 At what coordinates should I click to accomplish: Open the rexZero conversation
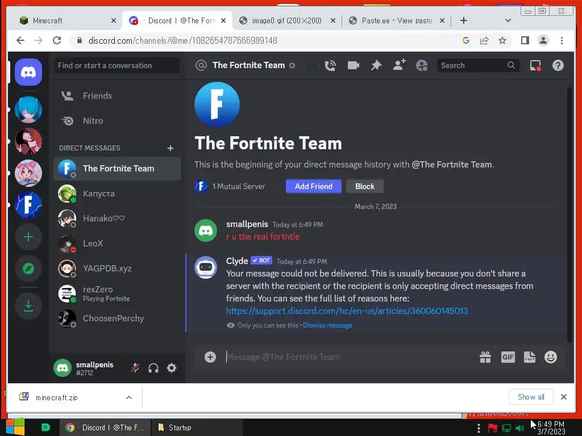[x=117, y=294]
